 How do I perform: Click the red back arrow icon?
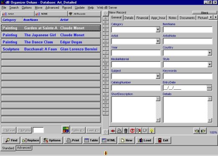(x=113, y=131)
